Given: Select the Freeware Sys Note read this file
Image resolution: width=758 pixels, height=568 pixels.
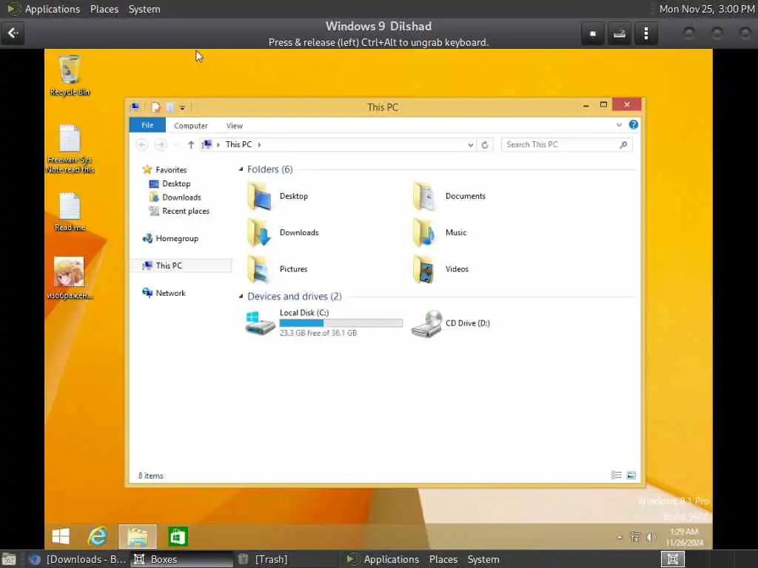Looking at the screenshot, I should coord(70,149).
